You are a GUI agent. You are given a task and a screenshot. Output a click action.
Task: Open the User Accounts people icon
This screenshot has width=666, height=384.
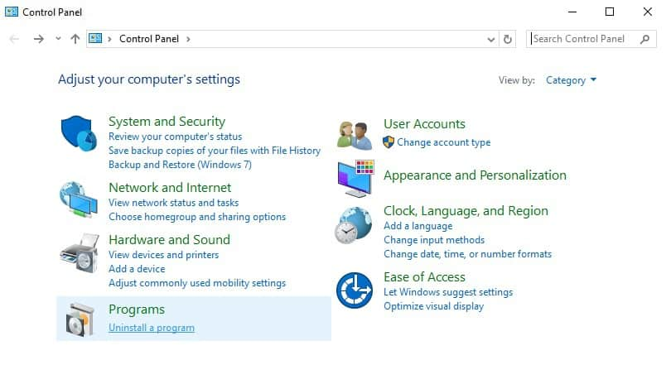[355, 136]
